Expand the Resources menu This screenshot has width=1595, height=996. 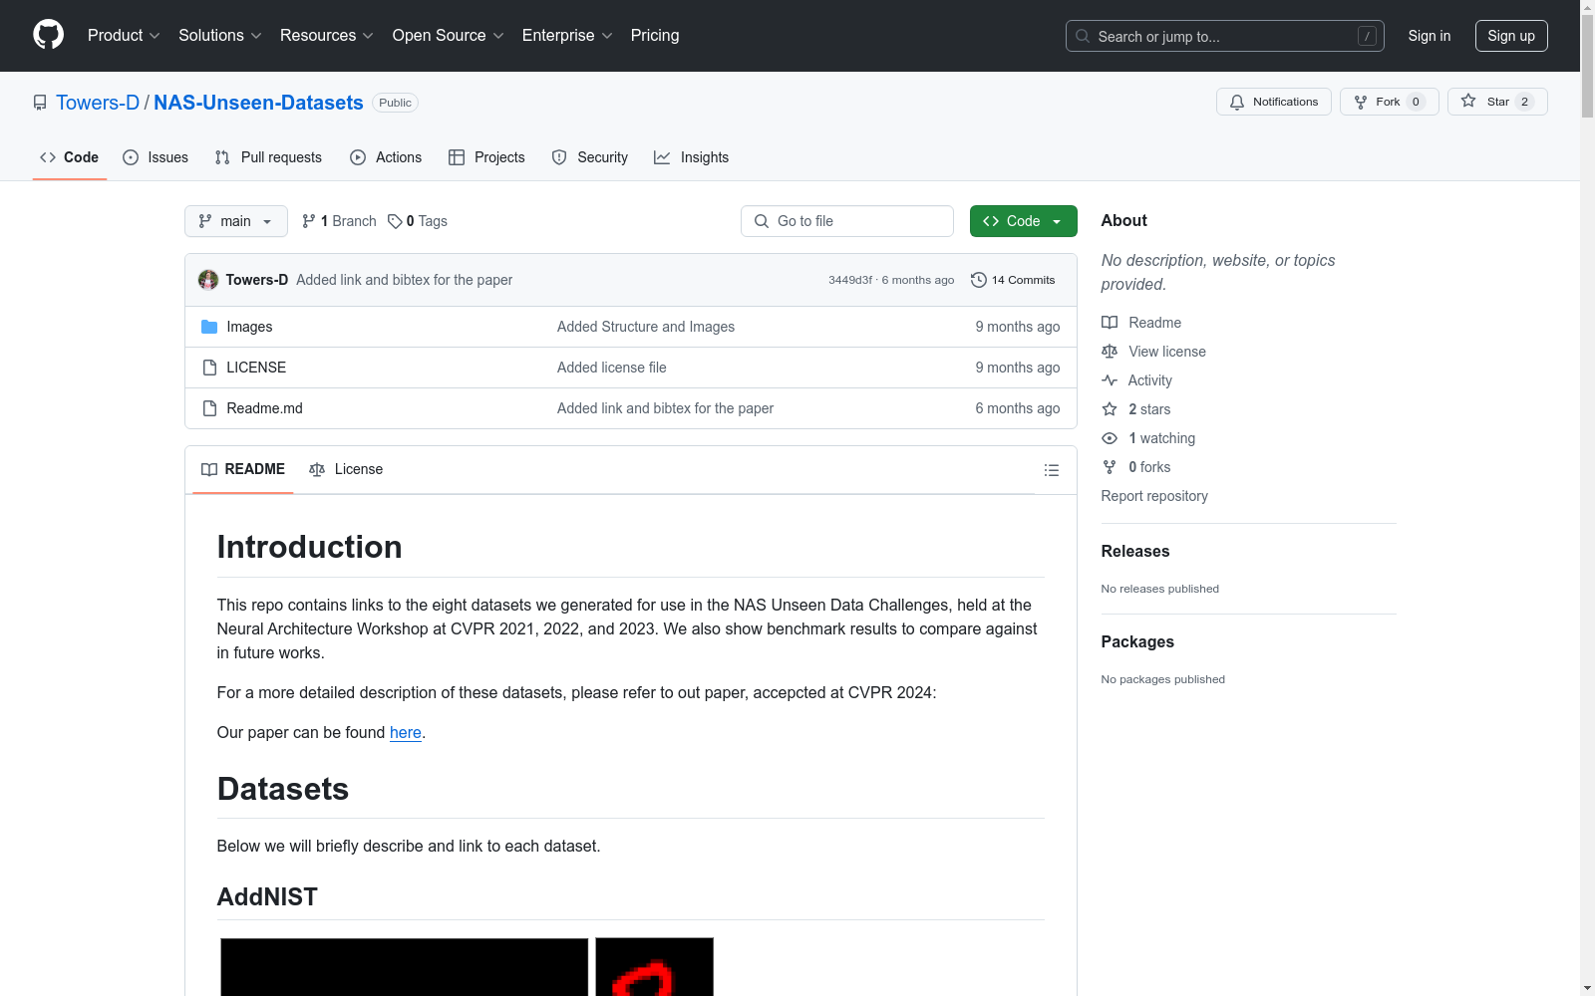[x=326, y=36]
